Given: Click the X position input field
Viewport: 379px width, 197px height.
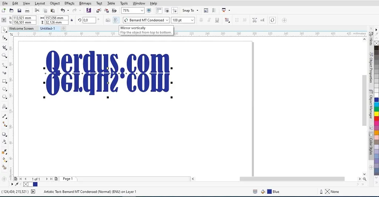Looking at the screenshot, I should coord(24,18).
